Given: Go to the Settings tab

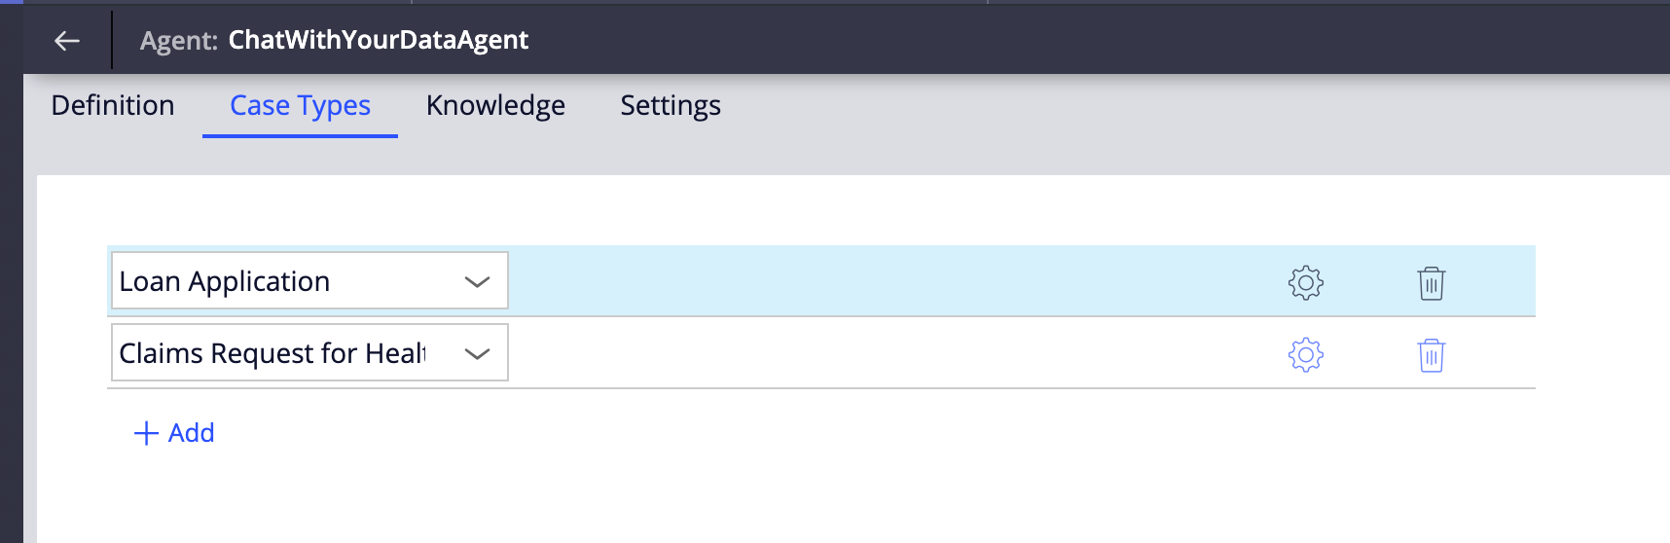Looking at the screenshot, I should [x=671, y=105].
